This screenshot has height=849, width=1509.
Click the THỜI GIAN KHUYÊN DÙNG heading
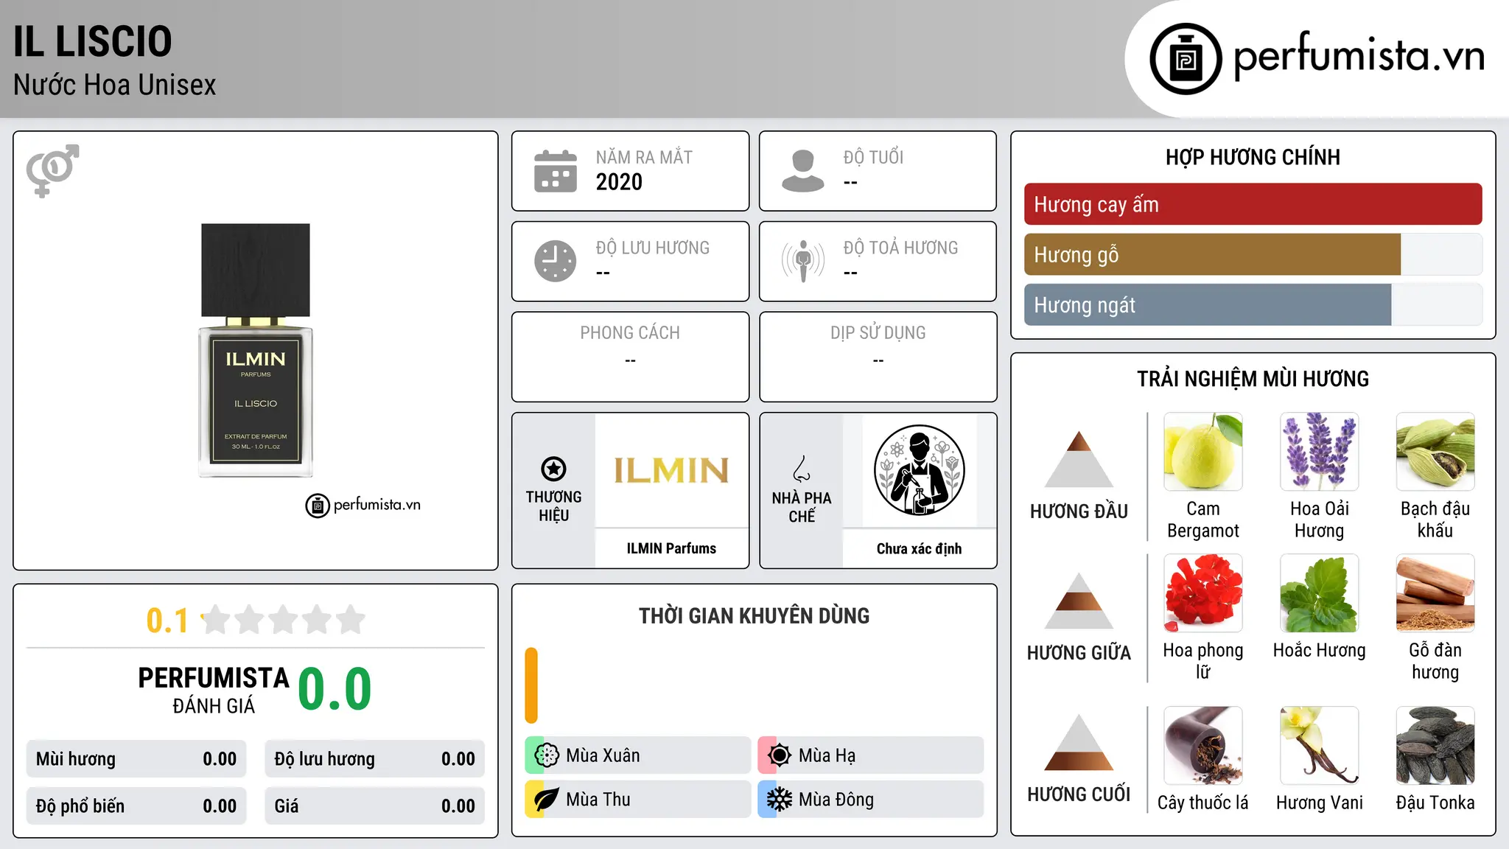point(754,615)
